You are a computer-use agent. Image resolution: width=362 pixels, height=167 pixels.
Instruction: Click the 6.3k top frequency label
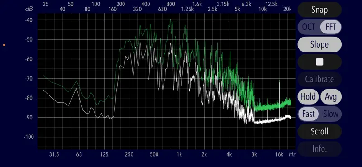click(246, 4)
